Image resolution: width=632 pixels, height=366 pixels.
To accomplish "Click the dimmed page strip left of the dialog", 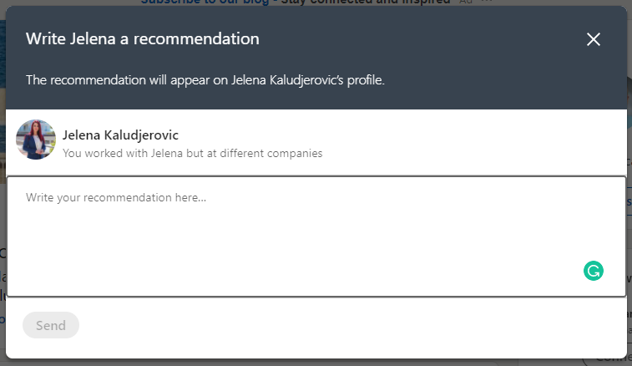I will pos(3,181).
